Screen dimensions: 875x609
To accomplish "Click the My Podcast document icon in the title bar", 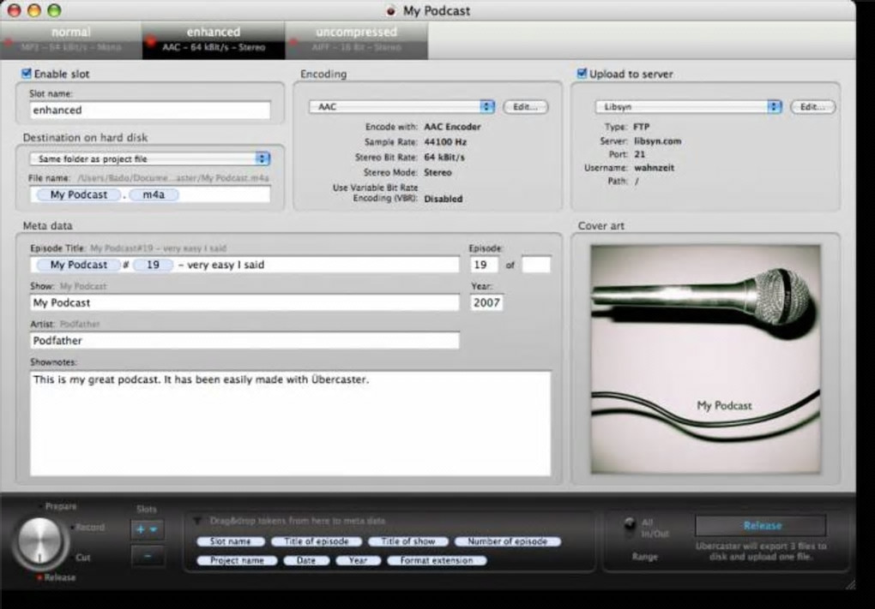I will tap(391, 10).
